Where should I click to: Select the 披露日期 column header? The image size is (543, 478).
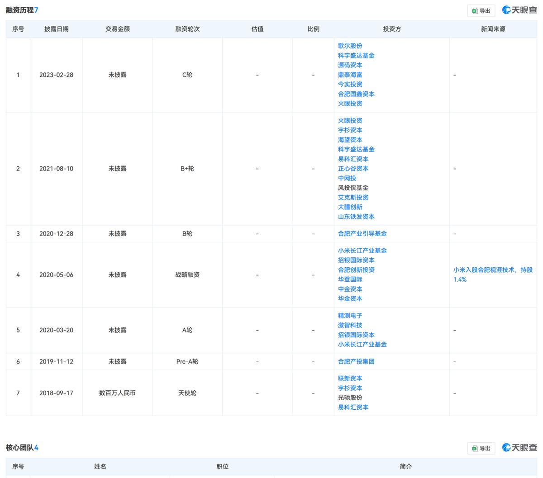click(56, 29)
